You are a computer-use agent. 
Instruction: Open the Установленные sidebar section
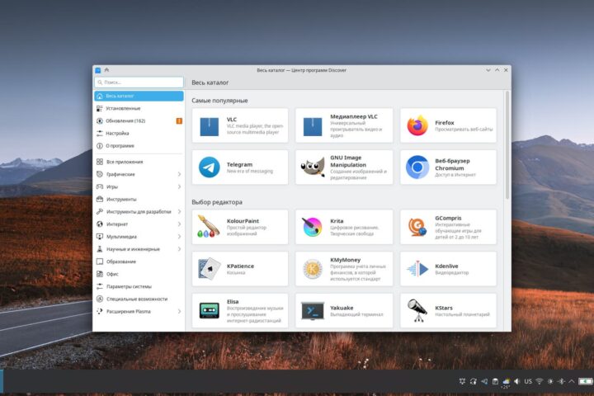[139, 108]
